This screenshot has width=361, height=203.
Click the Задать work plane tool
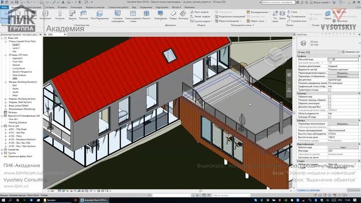(328, 15)
